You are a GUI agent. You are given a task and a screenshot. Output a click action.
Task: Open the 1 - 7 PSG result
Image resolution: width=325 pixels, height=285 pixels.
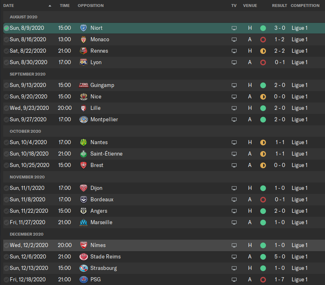click(x=279, y=280)
